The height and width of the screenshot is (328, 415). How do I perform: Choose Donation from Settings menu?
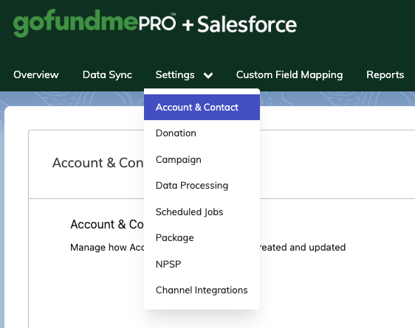point(202,133)
